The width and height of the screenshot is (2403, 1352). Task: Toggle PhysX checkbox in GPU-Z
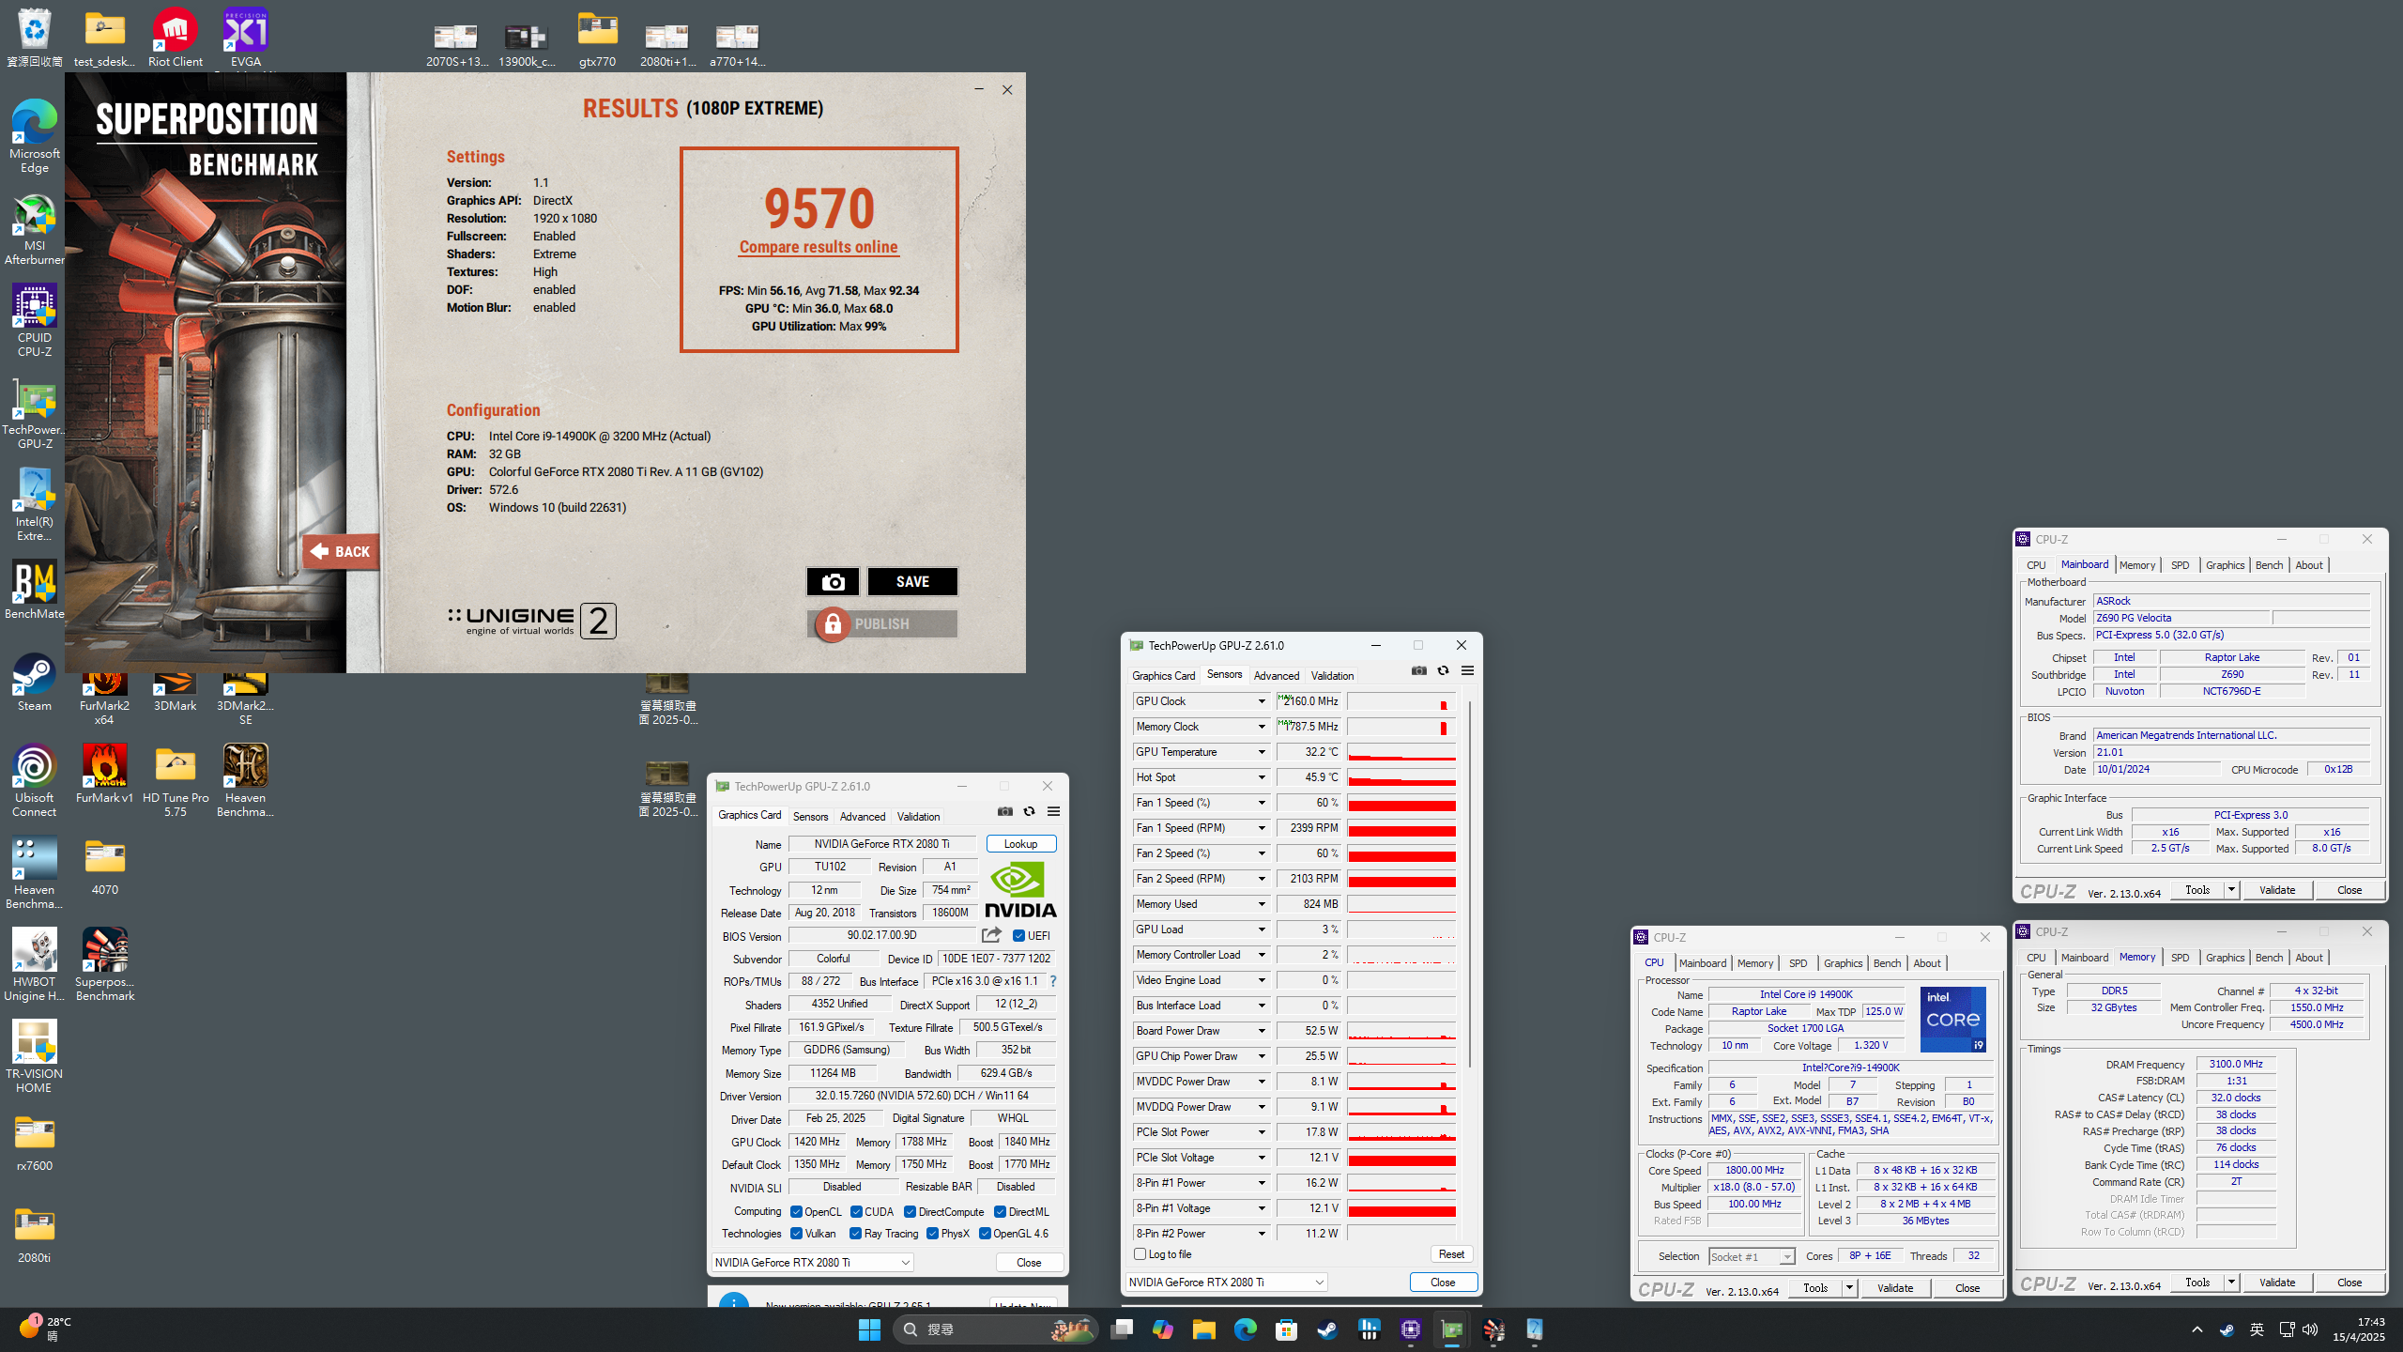(932, 1234)
